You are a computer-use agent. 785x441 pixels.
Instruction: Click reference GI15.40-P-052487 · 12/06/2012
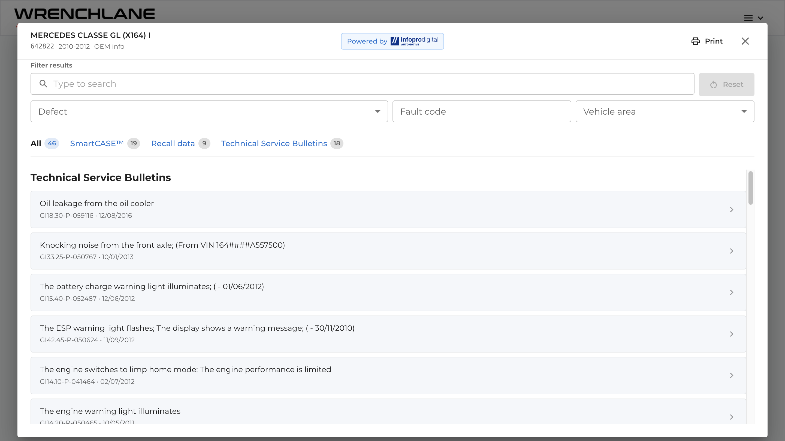click(x=87, y=299)
